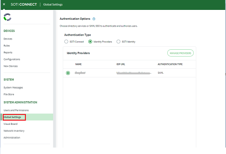The image size is (226, 154).
Task: Open Devices in sidebar
Action: click(8, 39)
